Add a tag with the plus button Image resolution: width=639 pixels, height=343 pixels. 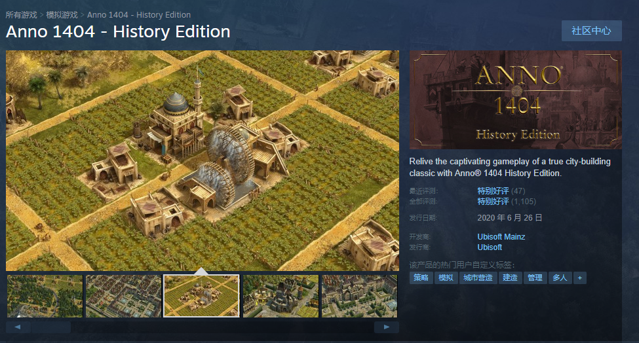(580, 278)
